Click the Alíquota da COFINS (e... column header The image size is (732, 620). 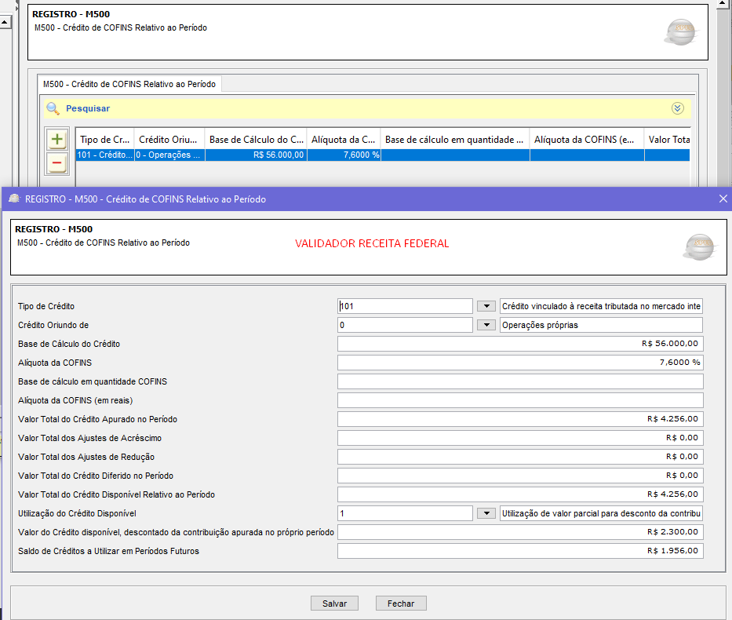pos(587,139)
